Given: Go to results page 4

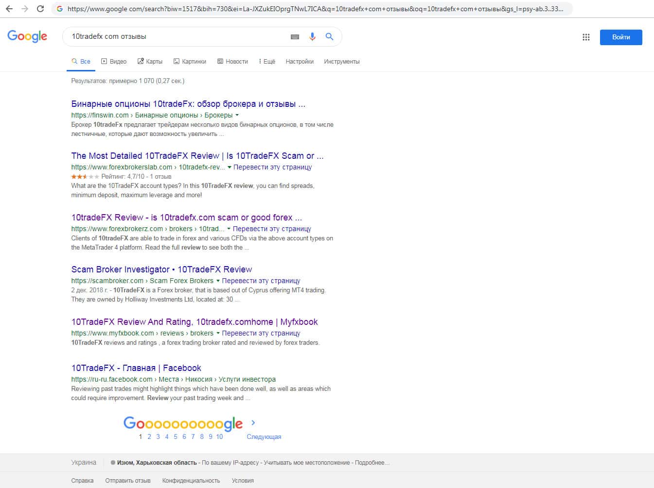Looking at the screenshot, I should coord(167,437).
